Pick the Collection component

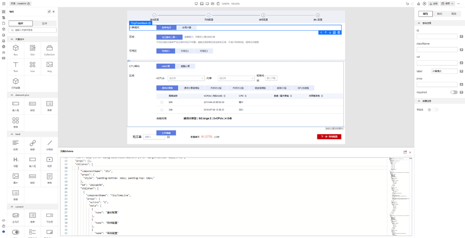pos(49,50)
